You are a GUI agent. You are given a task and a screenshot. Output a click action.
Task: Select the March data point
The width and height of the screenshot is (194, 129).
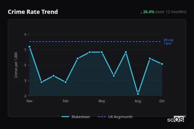point(78,58)
